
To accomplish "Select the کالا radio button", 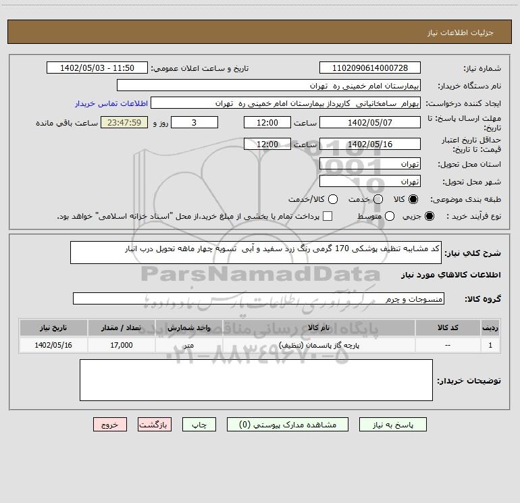I will click(x=413, y=199).
